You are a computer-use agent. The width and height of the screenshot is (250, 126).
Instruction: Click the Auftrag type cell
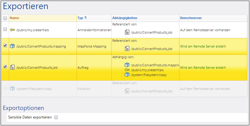[83, 68]
